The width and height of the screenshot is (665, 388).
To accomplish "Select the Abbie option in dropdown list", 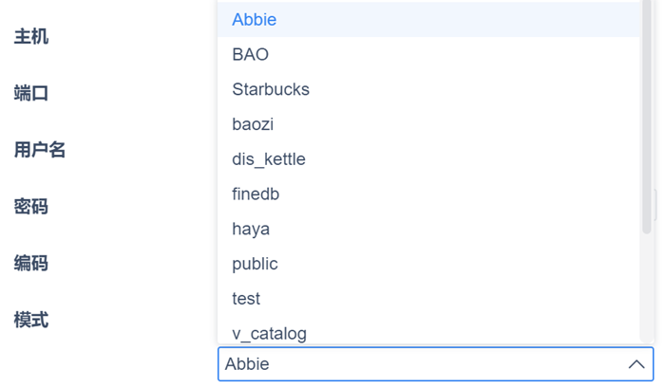I will pos(255,20).
